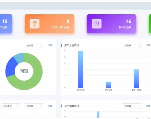Viewport: 151px width, 119px height.
Task: Click 详情 link above the donut chart
Action: click(x=50, y=45)
